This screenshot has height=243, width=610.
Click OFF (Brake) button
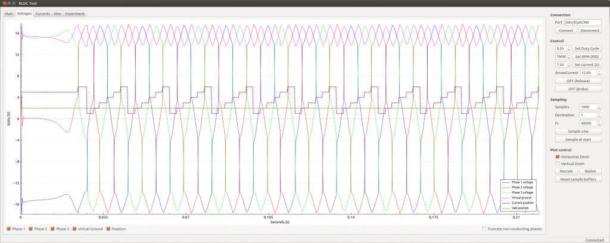click(x=578, y=89)
